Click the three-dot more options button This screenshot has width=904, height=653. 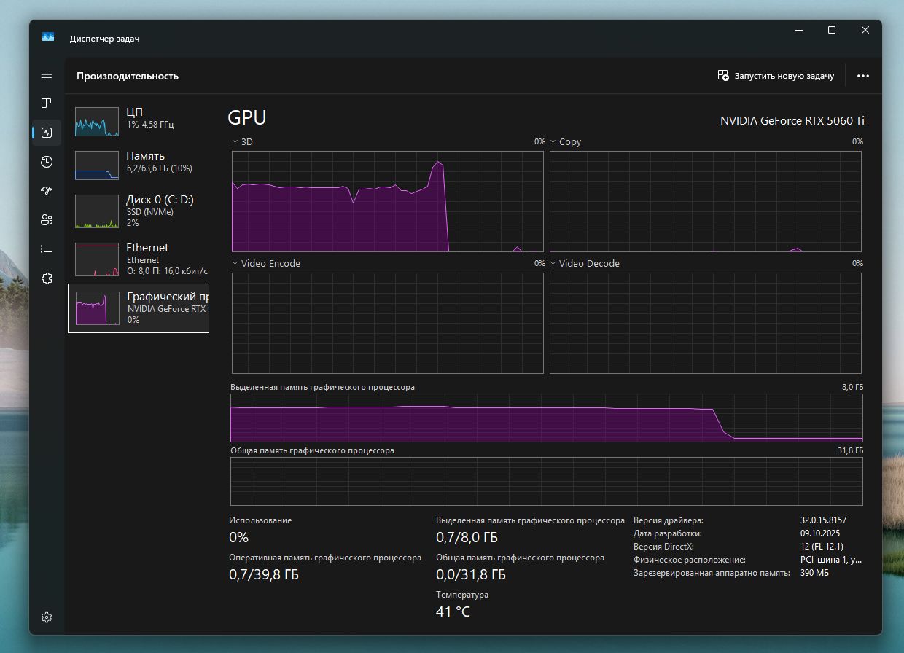(863, 76)
